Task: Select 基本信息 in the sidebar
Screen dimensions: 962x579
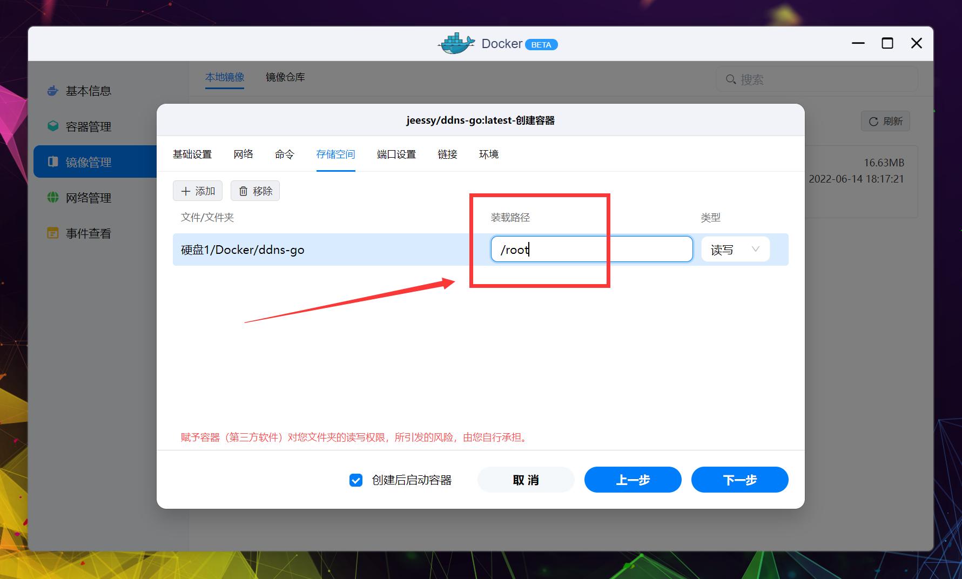Action: [88, 91]
